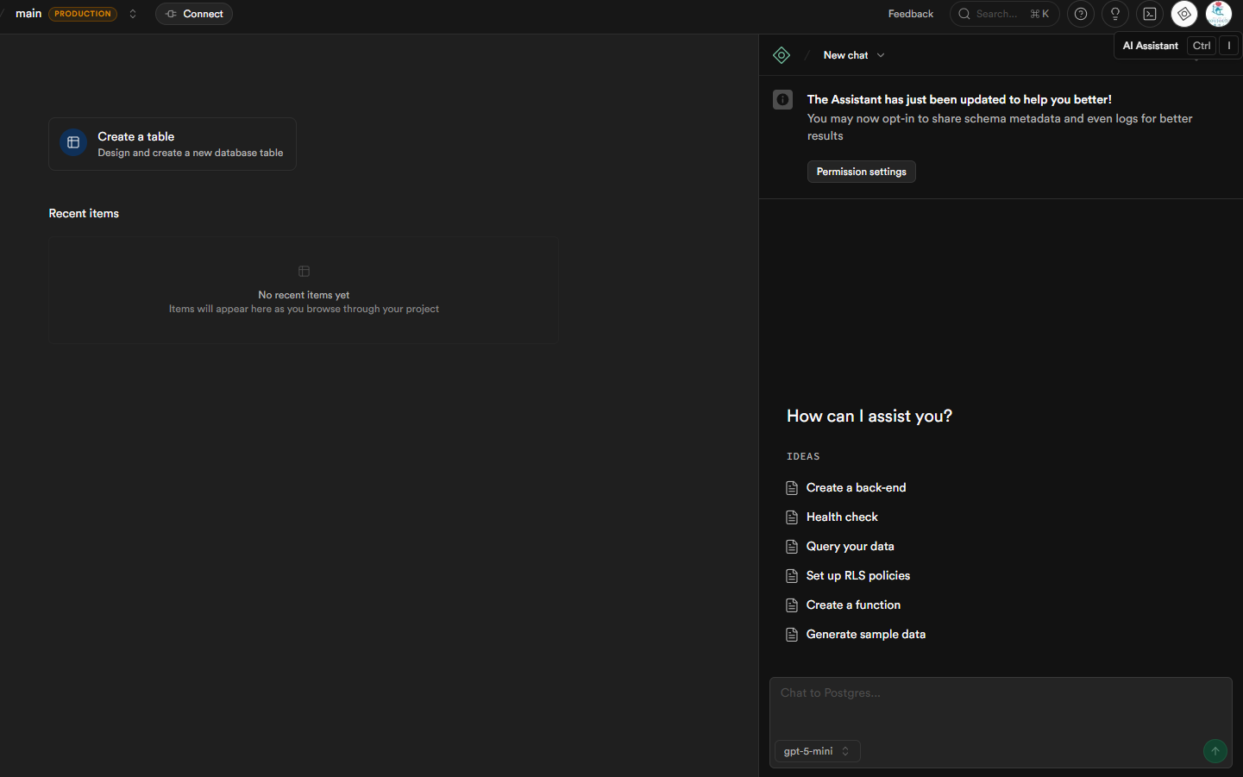The image size is (1243, 777).
Task: Click the Assistant logo in chat header
Action: coord(782,55)
